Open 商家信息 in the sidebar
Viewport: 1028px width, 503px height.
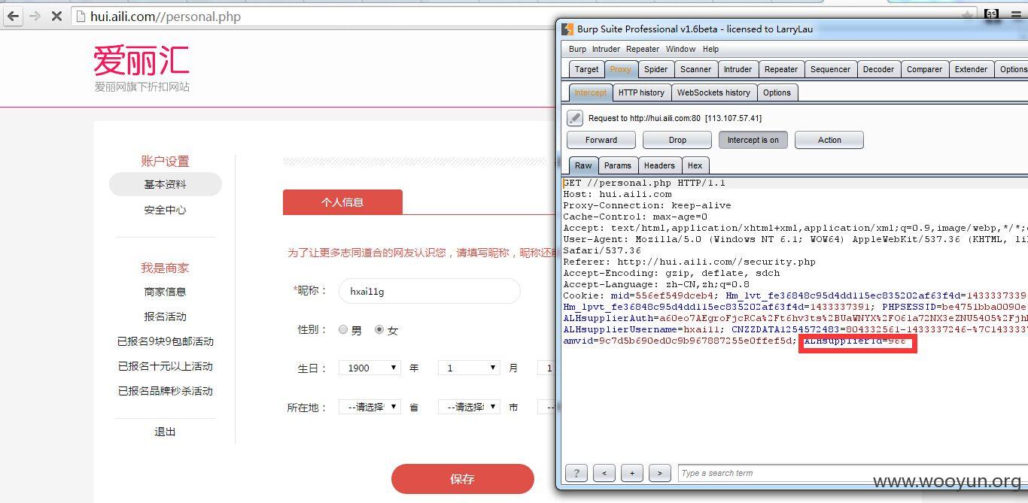(x=165, y=292)
